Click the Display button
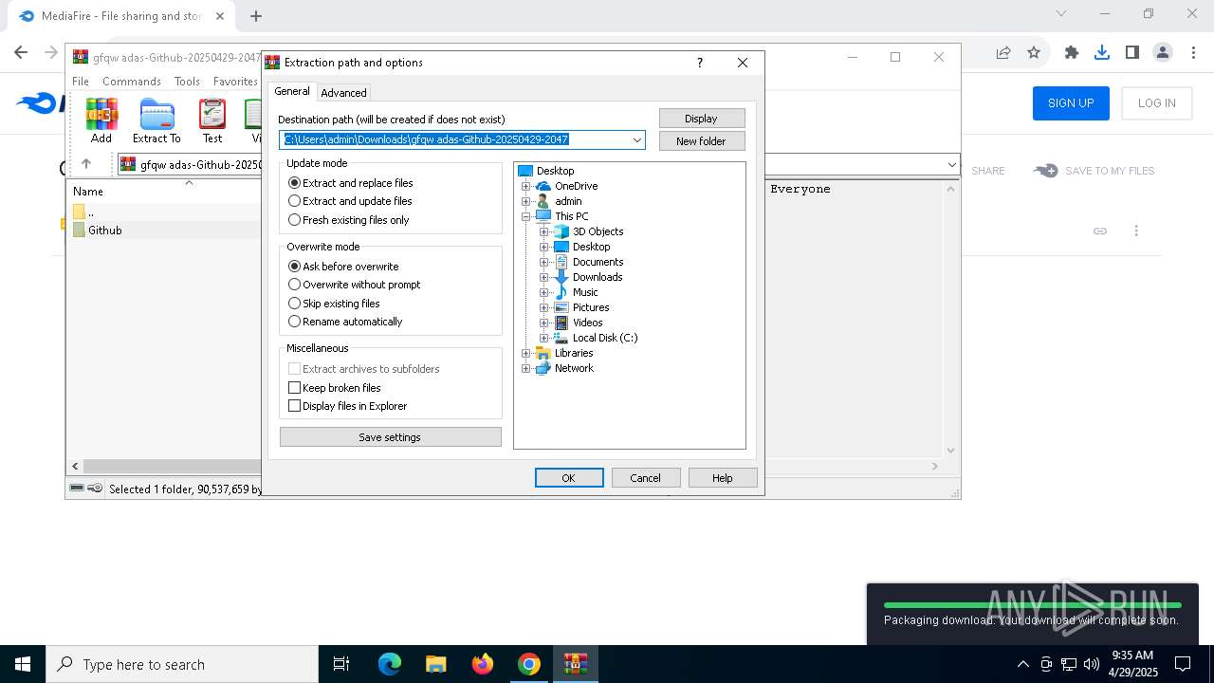The width and height of the screenshot is (1214, 683). (x=702, y=119)
